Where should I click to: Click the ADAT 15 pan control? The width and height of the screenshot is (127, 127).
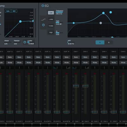tap(57, 68)
